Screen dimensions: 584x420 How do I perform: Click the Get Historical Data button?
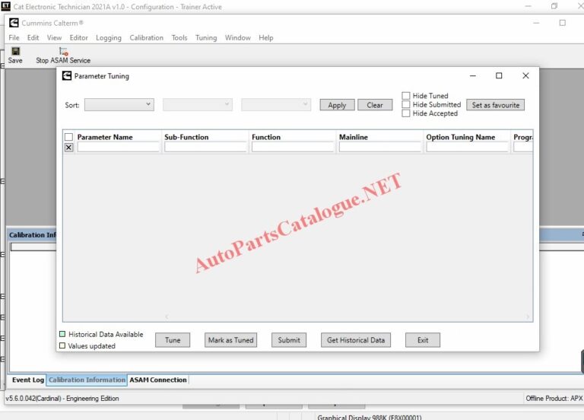point(356,340)
